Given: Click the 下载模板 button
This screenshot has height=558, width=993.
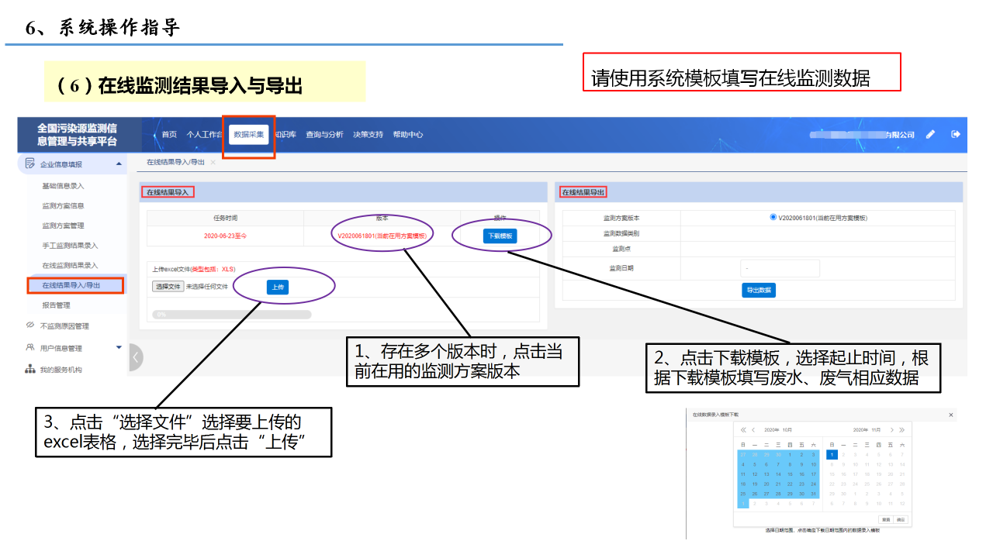Looking at the screenshot, I should click(x=500, y=236).
